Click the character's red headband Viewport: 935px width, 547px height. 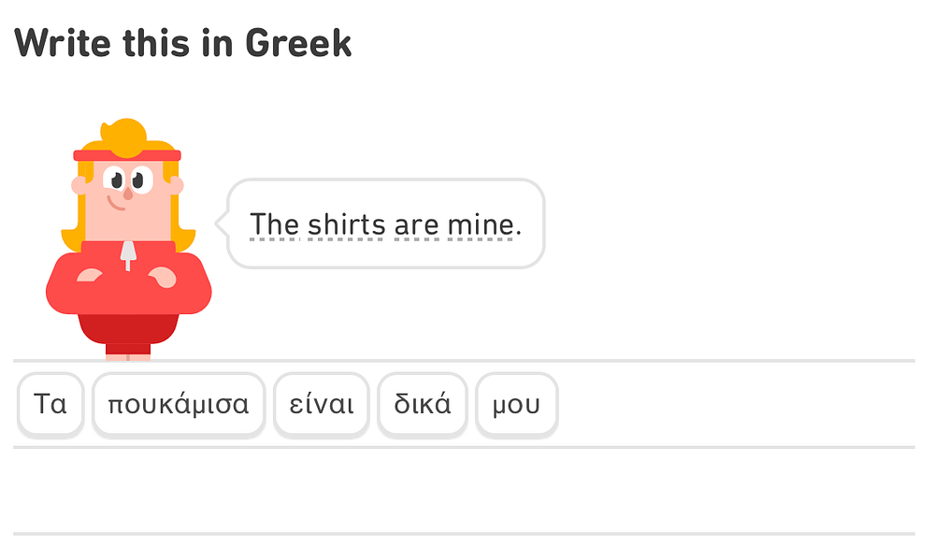[x=126, y=155]
